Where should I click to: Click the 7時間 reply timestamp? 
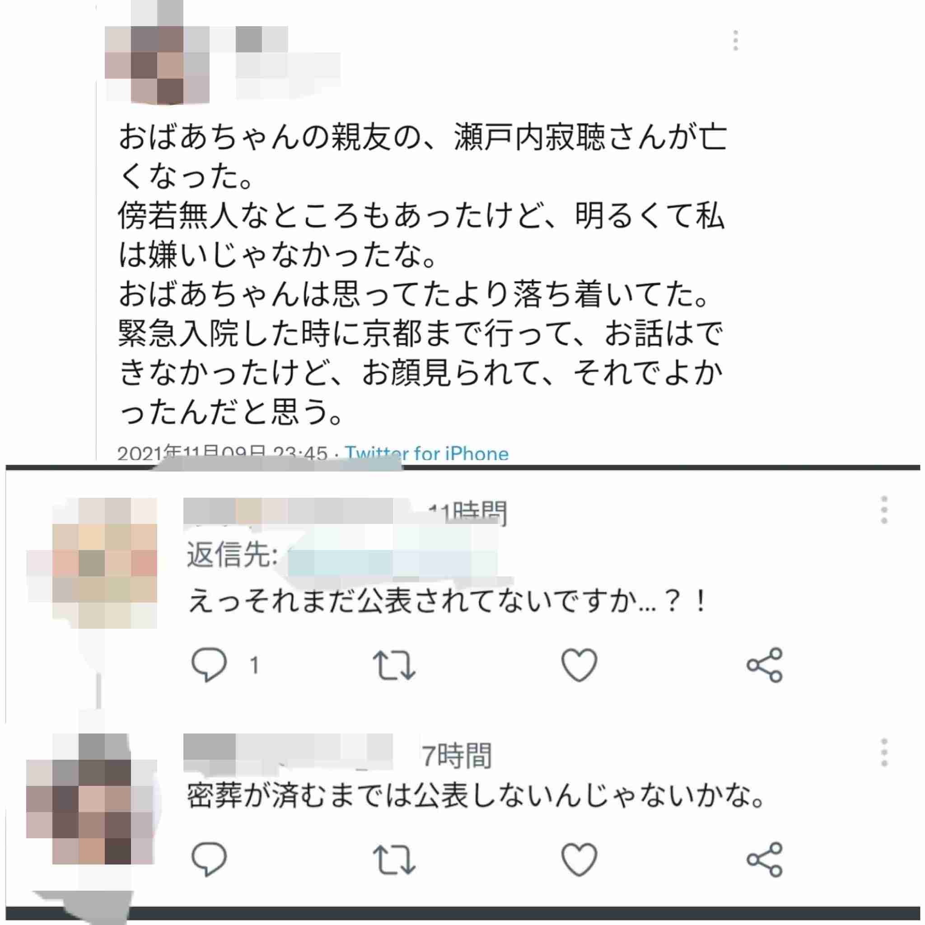click(456, 756)
